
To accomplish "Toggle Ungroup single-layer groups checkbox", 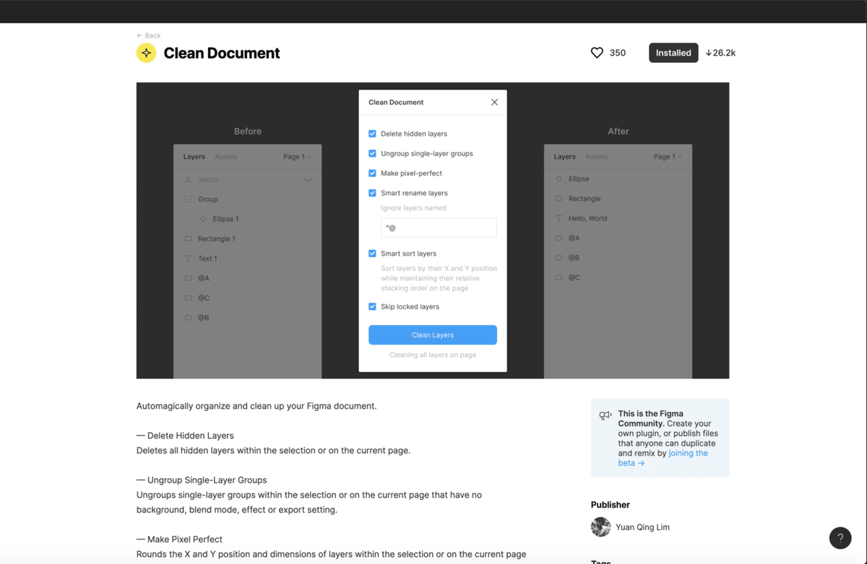I will [x=372, y=153].
